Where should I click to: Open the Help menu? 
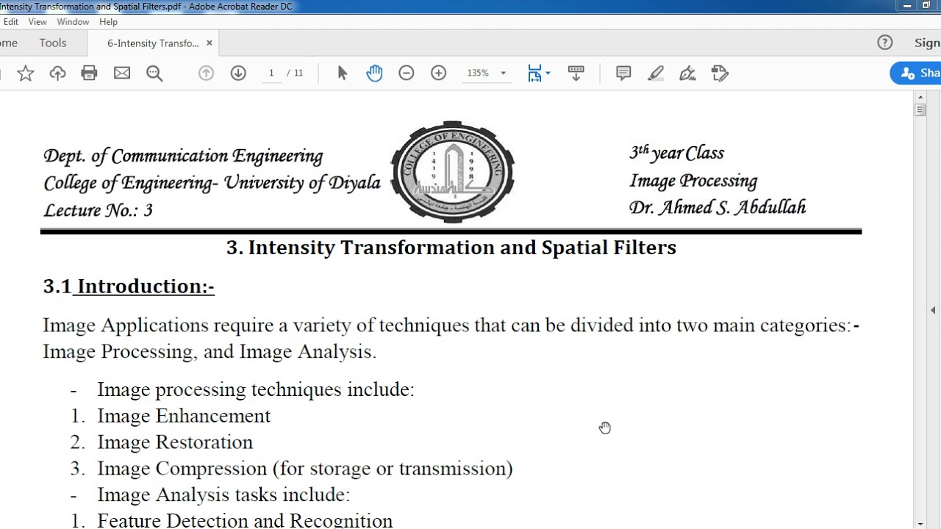108,22
